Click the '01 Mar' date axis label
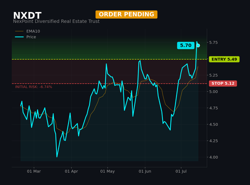 [x=34, y=171]
